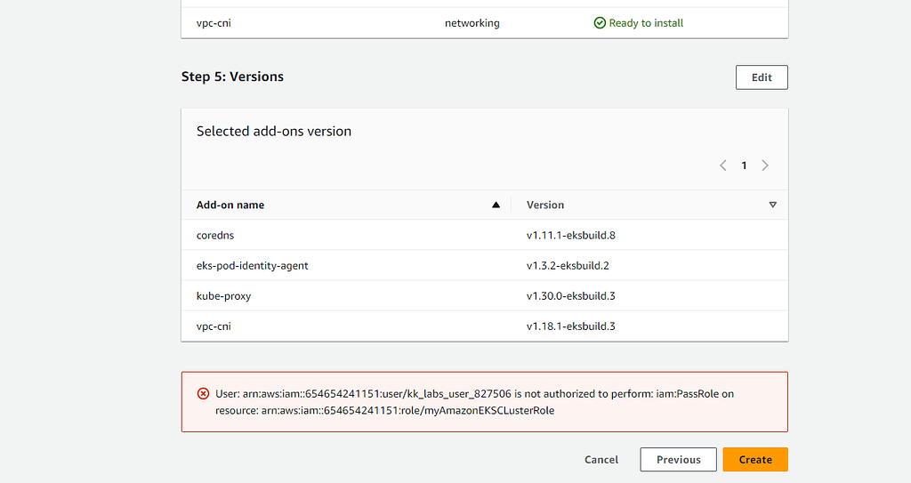
Task: Sort by Add-on name ascending arrow
Action: click(496, 205)
